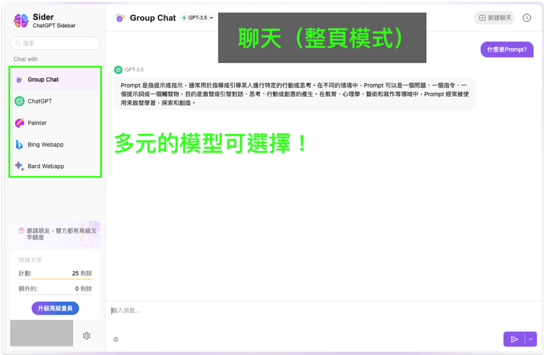Click the Sider brain logo icon
544x355 pixels.
tap(21, 21)
